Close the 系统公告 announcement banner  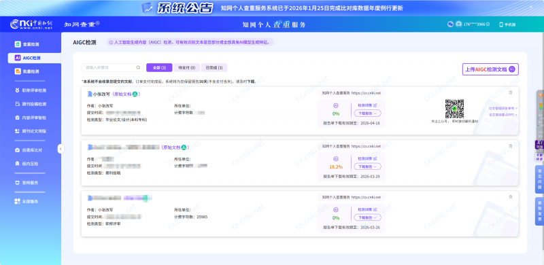pos(531,7)
